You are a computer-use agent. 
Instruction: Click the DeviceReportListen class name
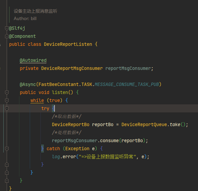(x=68, y=44)
